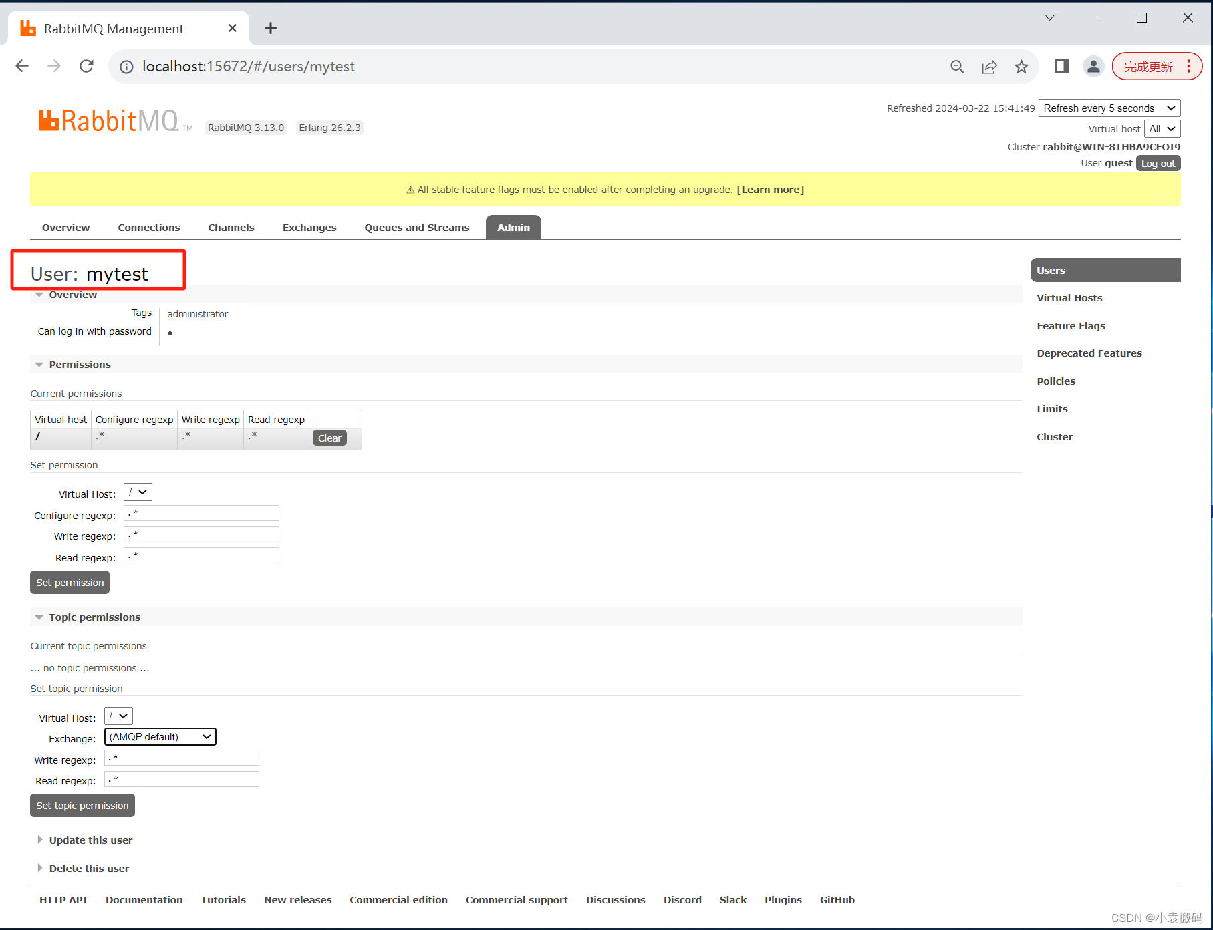Switch to the Exchanges tab

(x=309, y=228)
